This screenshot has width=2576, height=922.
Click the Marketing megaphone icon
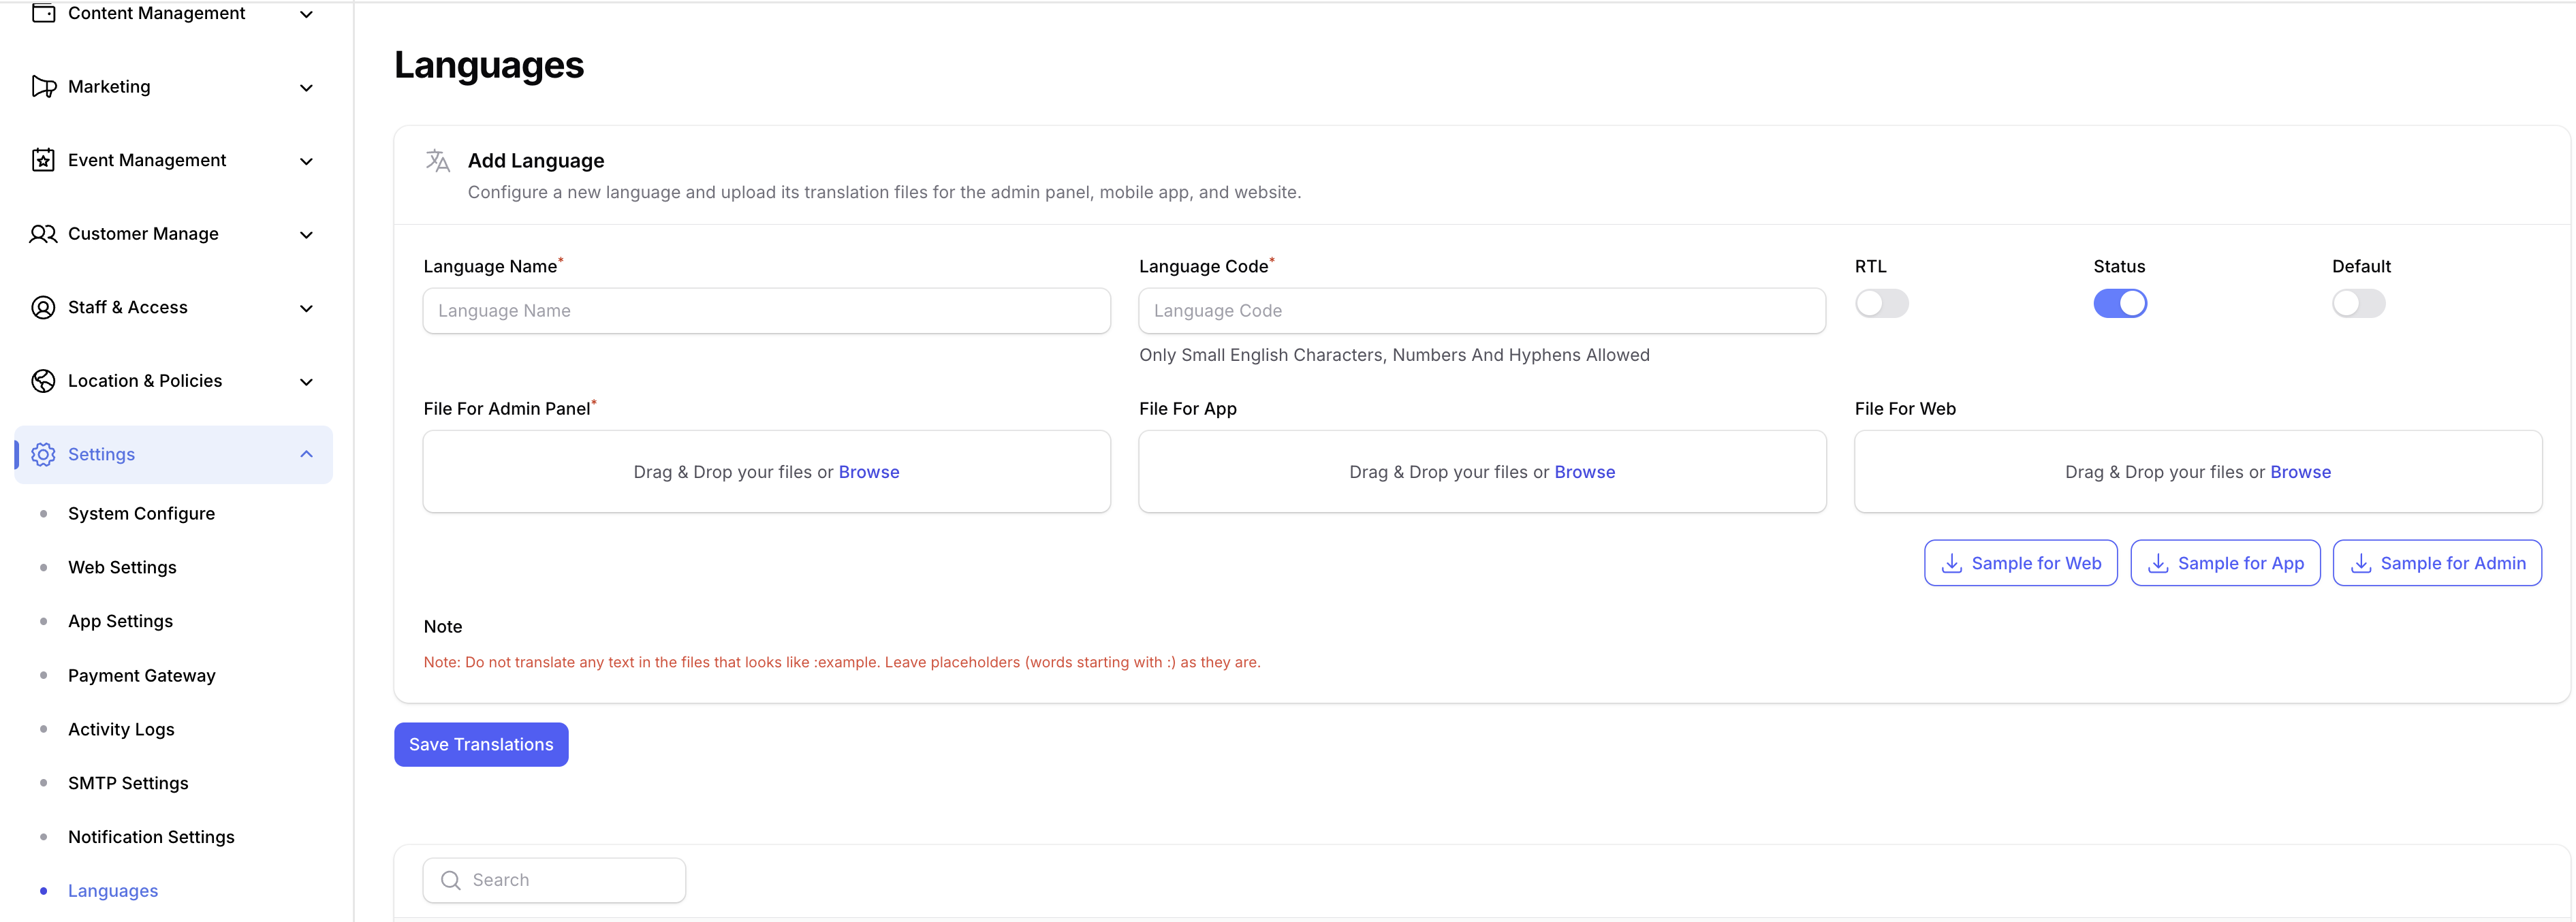pos(43,87)
